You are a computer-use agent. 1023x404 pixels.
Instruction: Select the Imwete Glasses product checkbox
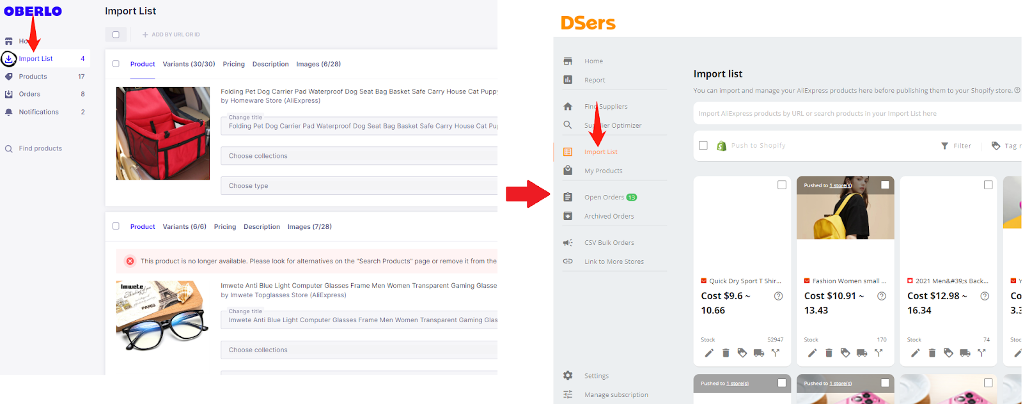tap(116, 226)
